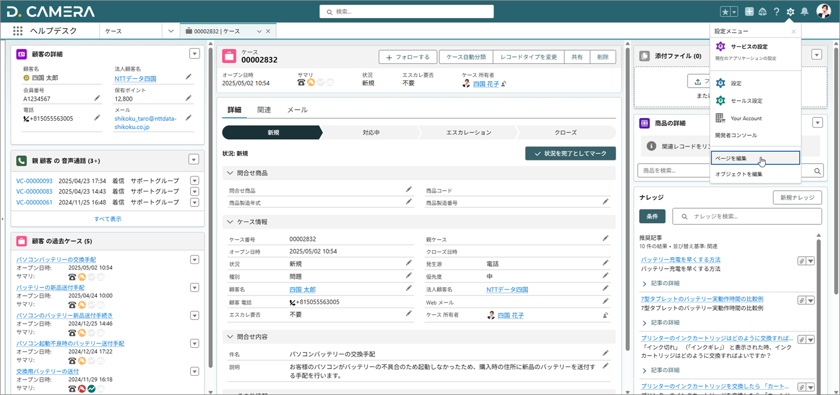Open the 顧客の詳細 card dropdown

pos(195,53)
